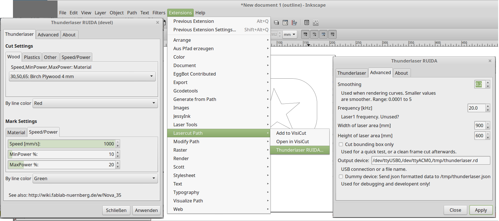Choose Open in VisiCut

coord(300,142)
